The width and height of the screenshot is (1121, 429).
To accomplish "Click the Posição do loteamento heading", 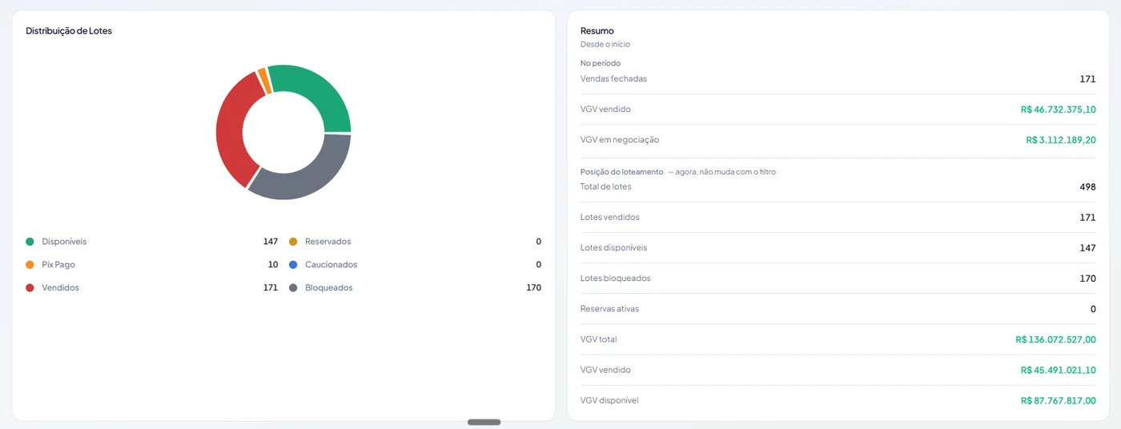I will click(622, 172).
